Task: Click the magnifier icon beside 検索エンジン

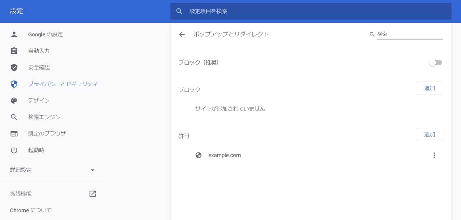Action: click(x=14, y=117)
